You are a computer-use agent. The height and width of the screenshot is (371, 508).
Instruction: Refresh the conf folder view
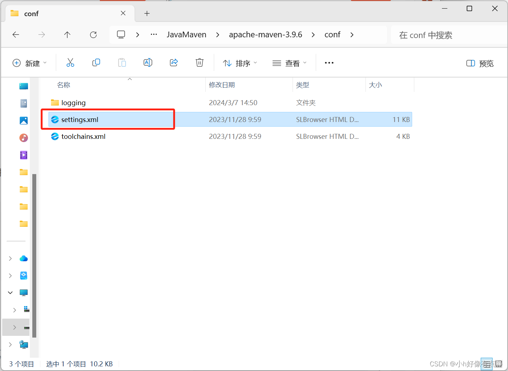[x=93, y=35]
